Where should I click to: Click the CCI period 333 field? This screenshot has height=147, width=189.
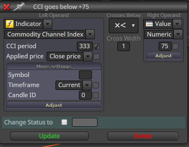click(85, 46)
